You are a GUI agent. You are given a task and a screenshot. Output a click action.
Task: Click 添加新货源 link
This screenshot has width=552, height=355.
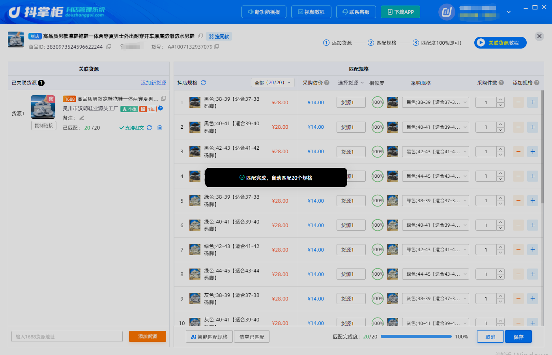coord(153,83)
